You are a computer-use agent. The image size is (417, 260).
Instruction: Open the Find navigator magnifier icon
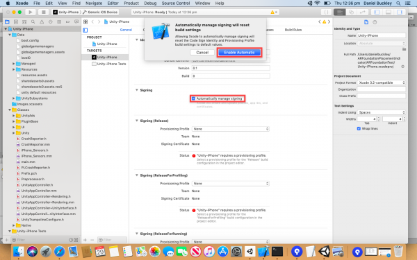point(33,21)
